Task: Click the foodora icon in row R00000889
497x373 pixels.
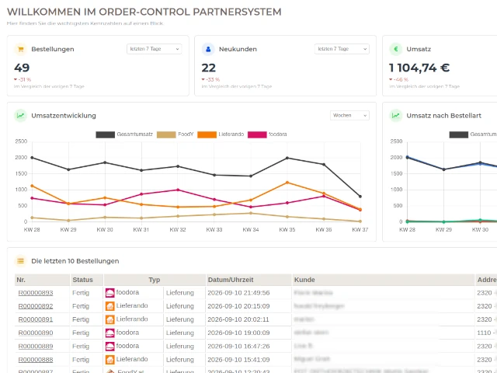Action: [x=110, y=346]
